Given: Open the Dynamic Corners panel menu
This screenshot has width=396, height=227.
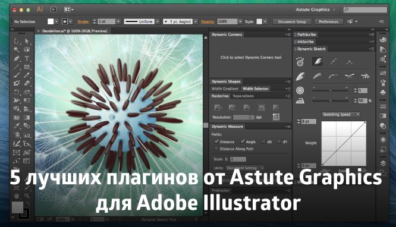Looking at the screenshot, I should [x=288, y=34].
